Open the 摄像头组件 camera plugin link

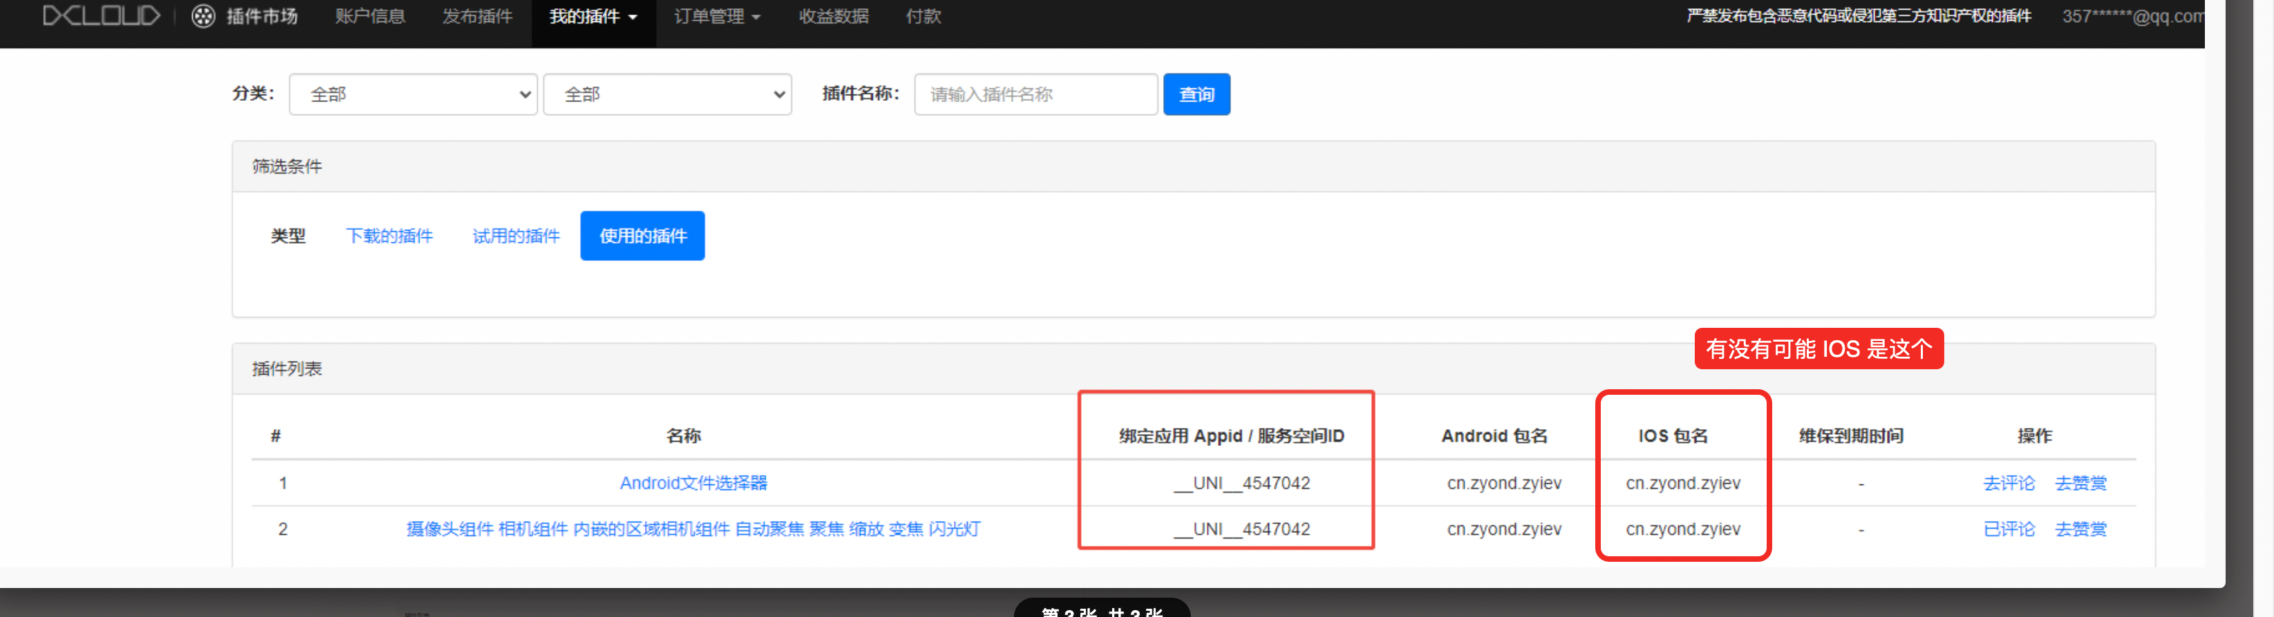click(x=693, y=529)
